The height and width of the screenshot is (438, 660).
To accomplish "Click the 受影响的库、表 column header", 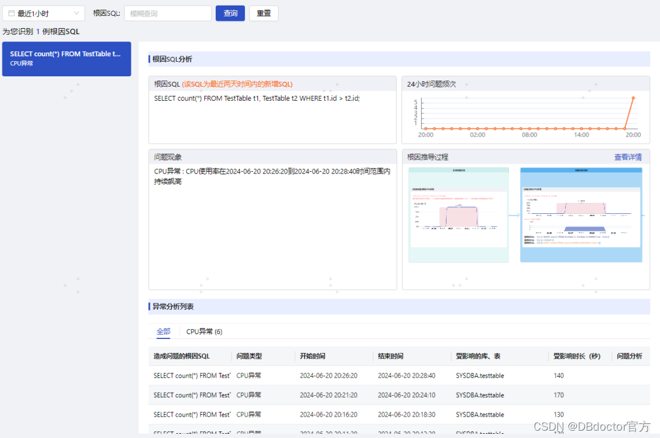I will [478, 356].
